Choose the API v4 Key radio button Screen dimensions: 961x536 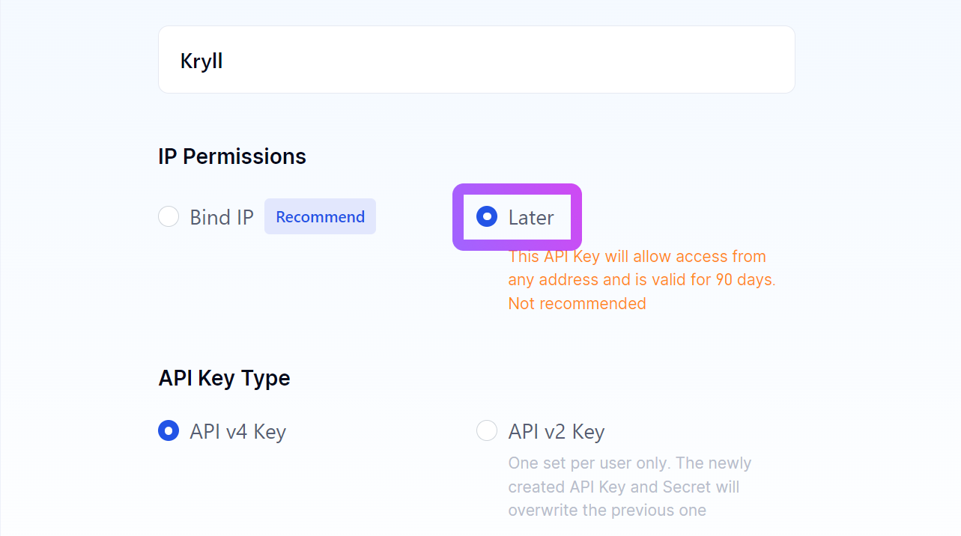click(169, 431)
